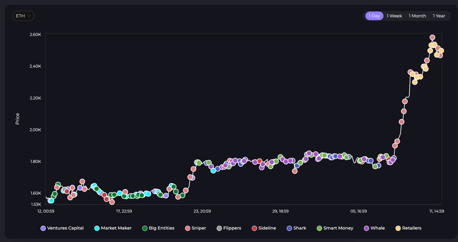
Task: Toggle the Ventures Capital legend series
Action: 62,228
